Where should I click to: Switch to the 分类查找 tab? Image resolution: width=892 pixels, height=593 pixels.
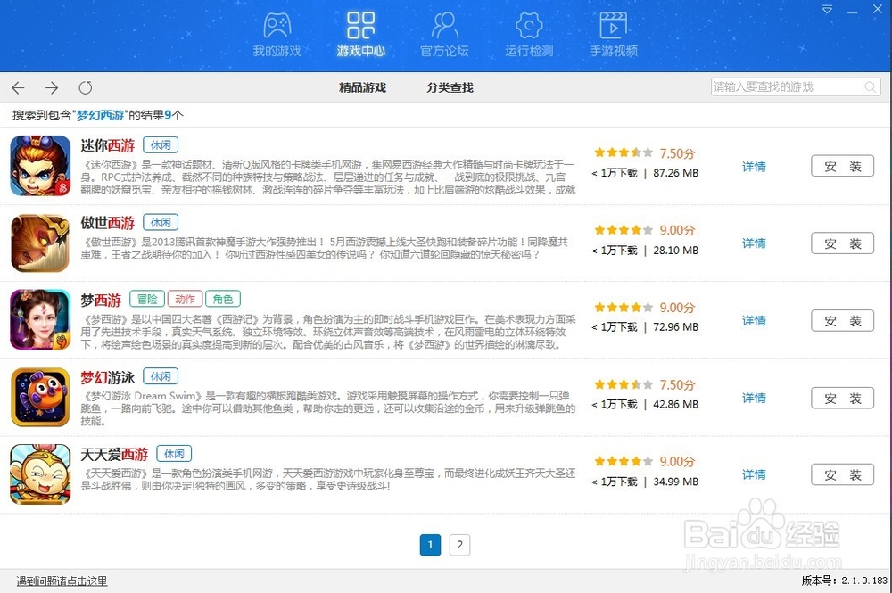pyautogui.click(x=449, y=88)
